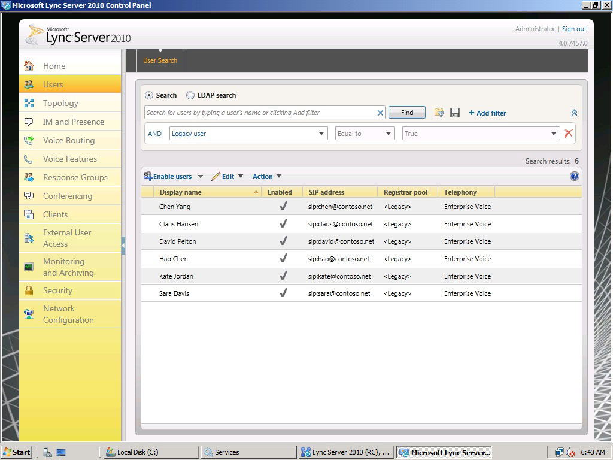The image size is (613, 460).
Task: Select the Claus Hansen user row
Action: pos(361,224)
